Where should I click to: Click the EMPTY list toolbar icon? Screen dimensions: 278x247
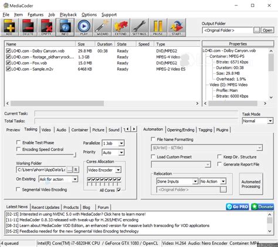pyautogui.click(x=46, y=28)
